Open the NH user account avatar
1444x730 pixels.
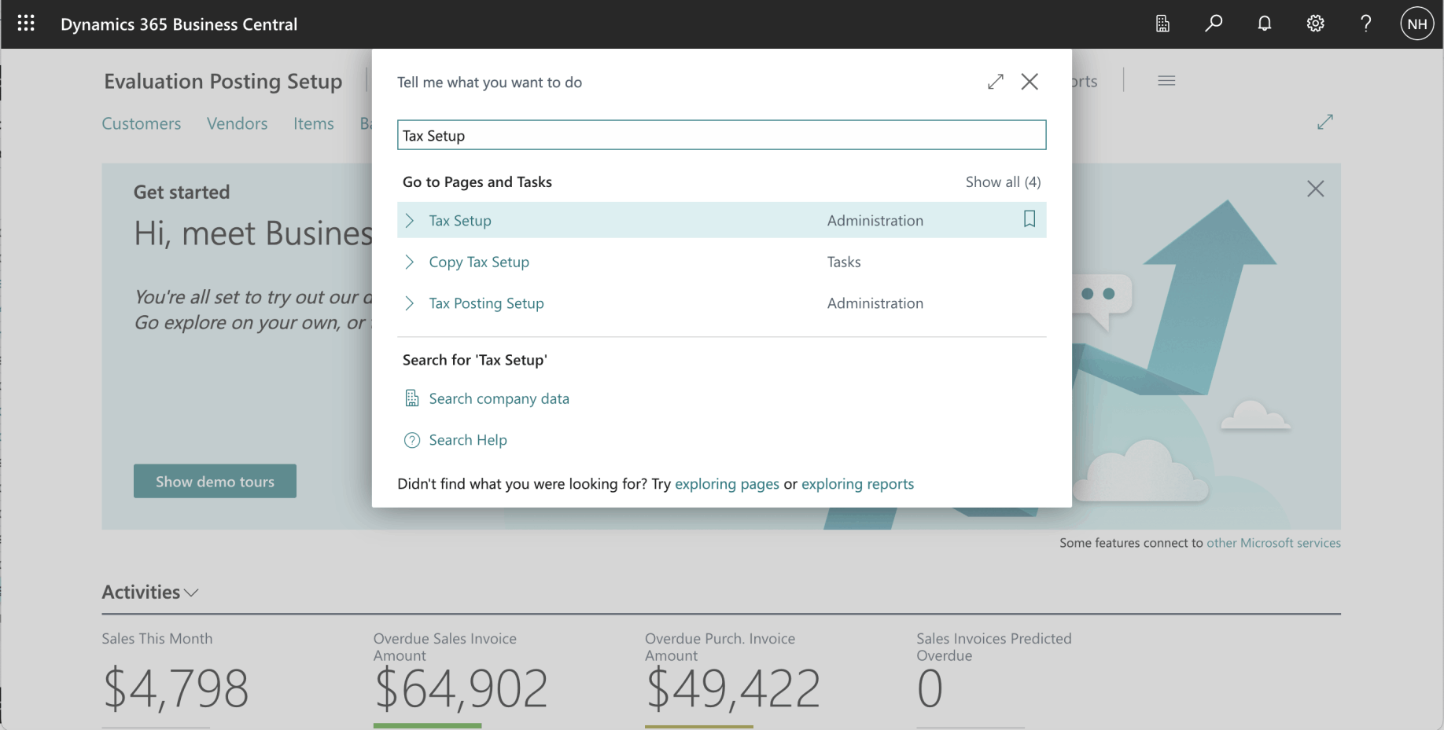pos(1416,24)
